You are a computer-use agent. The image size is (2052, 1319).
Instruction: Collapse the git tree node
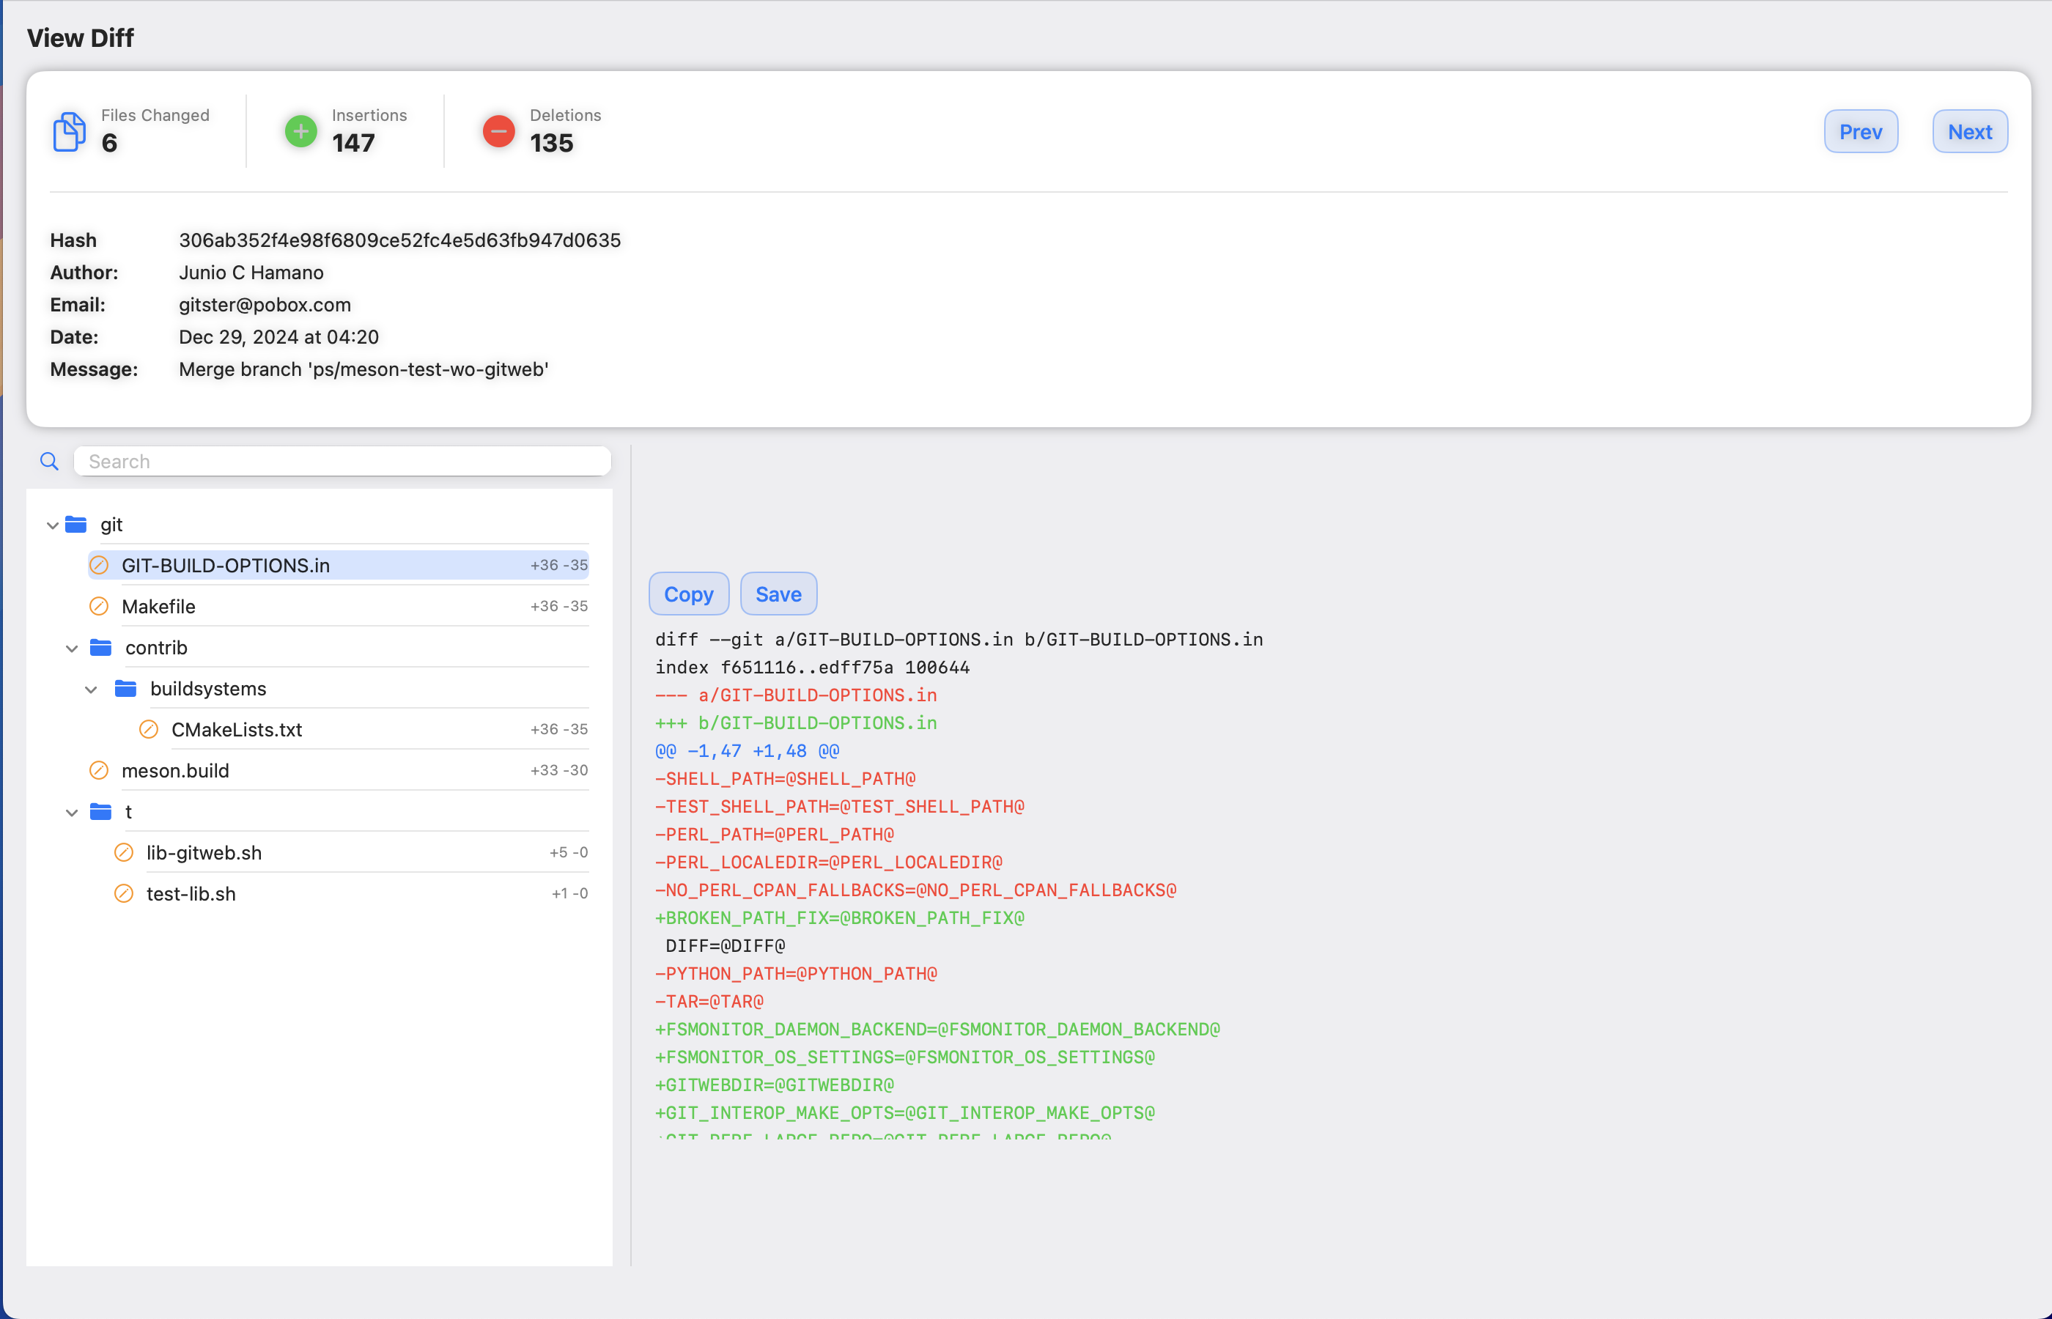[51, 525]
